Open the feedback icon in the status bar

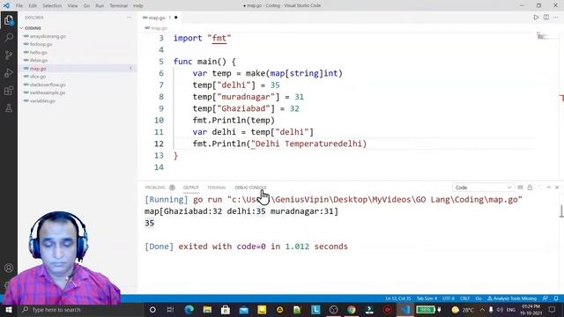click(545, 299)
